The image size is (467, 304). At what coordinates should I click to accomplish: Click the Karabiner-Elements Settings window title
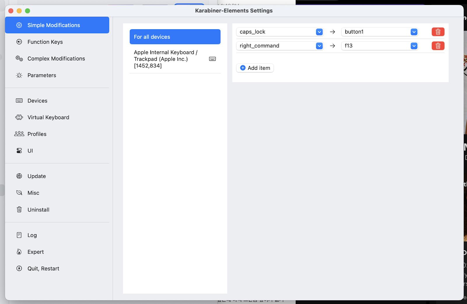[x=234, y=11]
